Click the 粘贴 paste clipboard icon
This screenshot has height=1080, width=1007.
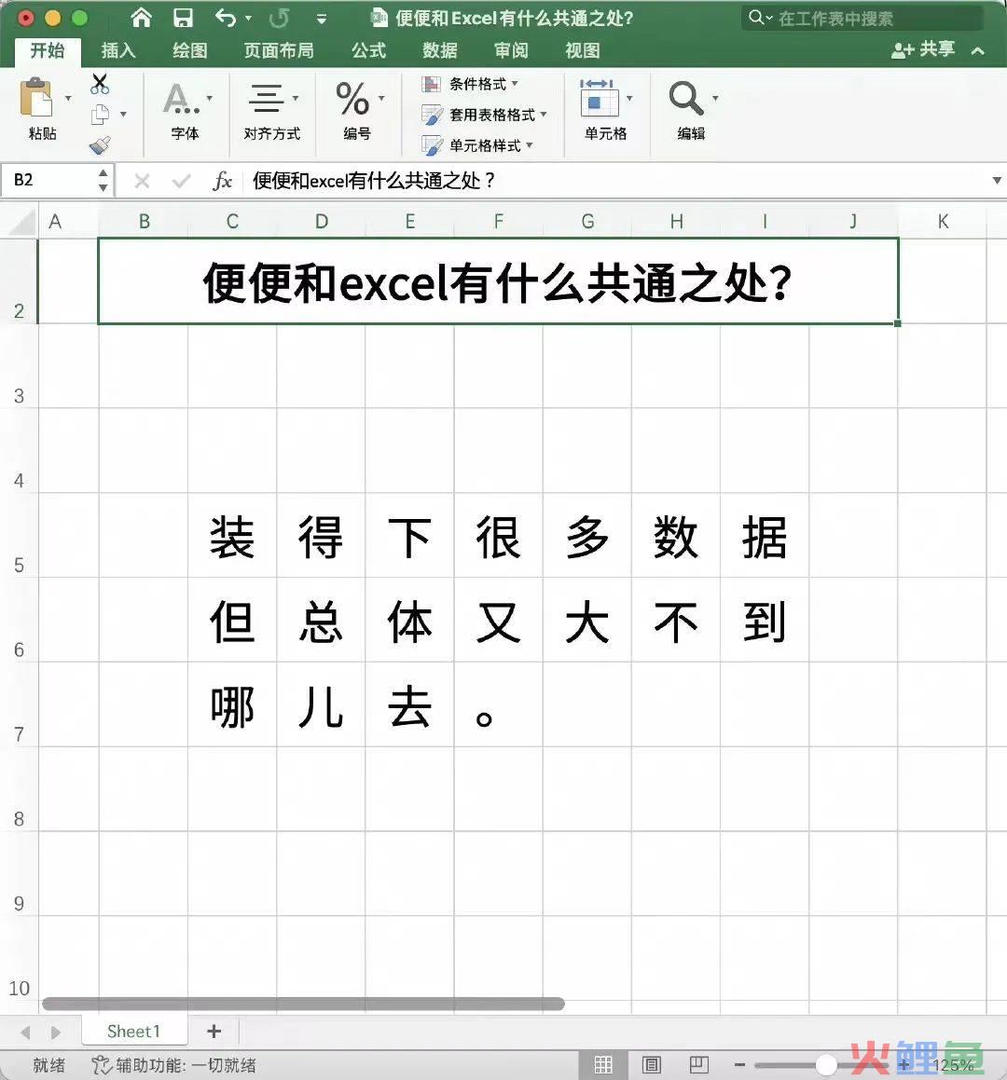click(x=36, y=97)
